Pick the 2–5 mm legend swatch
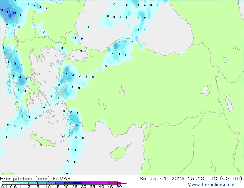 tap(33, 183)
